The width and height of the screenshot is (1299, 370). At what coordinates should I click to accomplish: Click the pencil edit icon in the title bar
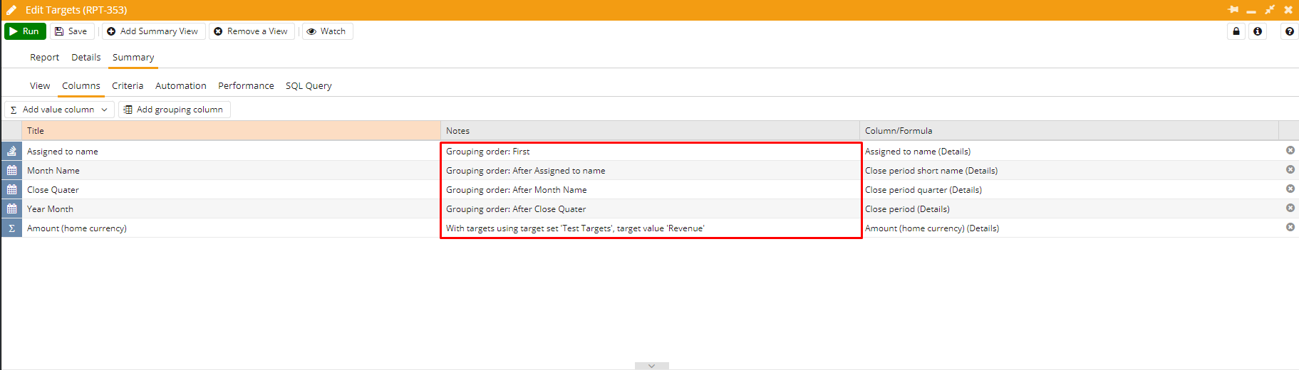pyautogui.click(x=11, y=10)
